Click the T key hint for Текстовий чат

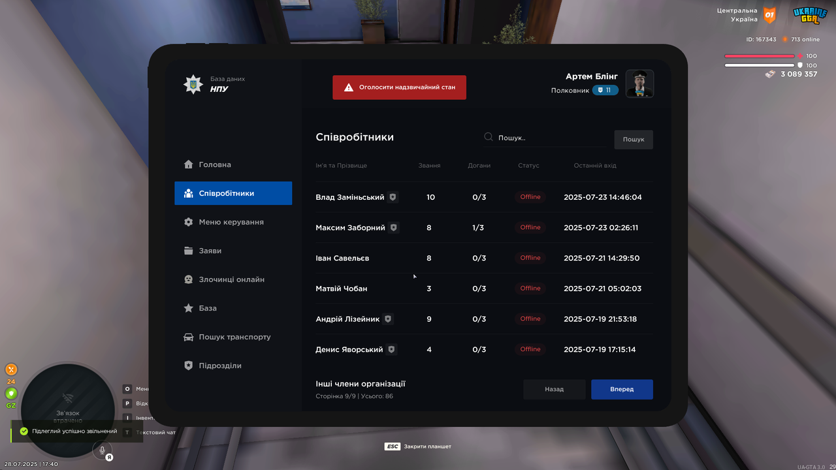tap(127, 432)
